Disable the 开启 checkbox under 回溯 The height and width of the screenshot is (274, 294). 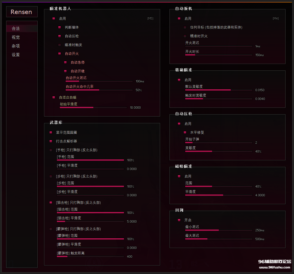coord(179,220)
